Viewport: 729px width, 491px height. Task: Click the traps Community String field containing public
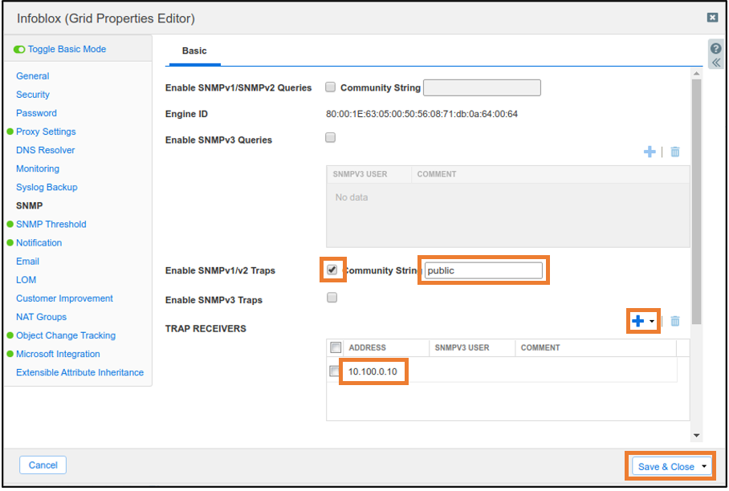483,270
